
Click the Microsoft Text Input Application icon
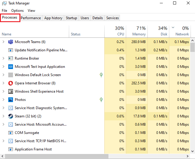point(11,67)
